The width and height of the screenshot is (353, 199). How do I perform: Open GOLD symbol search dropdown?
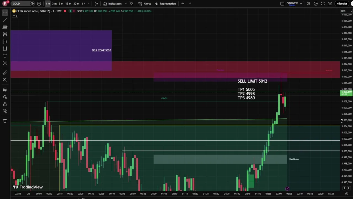click(x=23, y=4)
